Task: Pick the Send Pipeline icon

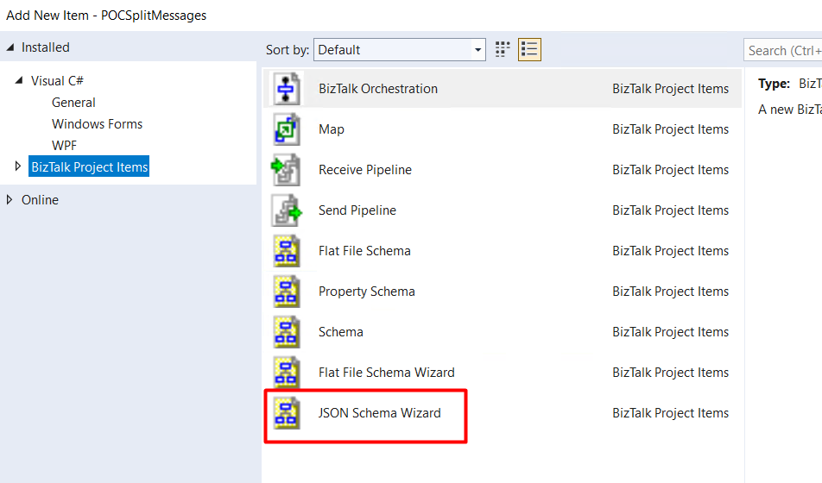Action: click(x=287, y=210)
